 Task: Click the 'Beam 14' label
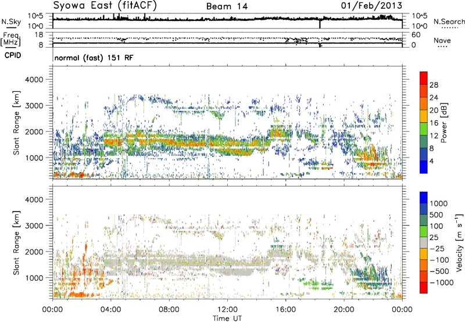tap(227, 6)
